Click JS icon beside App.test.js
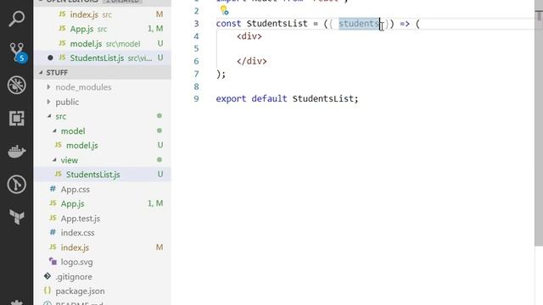 pos(53,218)
